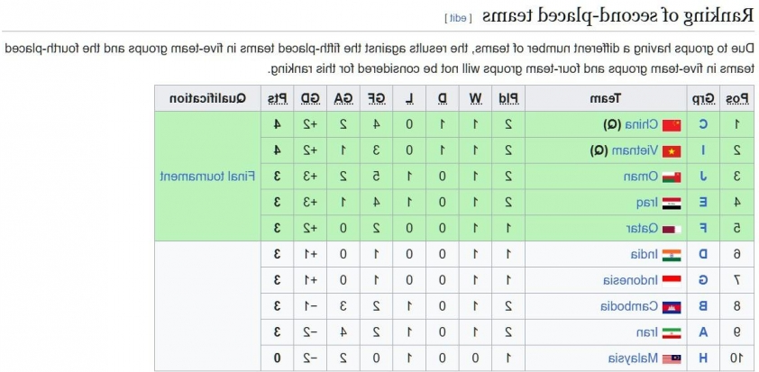Viewport: 759px width, 372px height.
Task: Click the Vietnam flag icon
Action: coord(672,151)
